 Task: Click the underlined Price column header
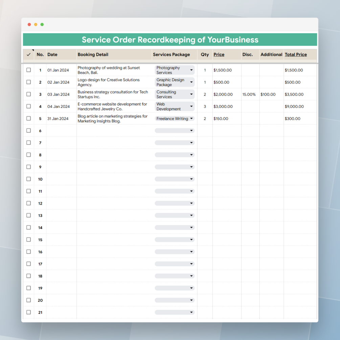click(219, 55)
